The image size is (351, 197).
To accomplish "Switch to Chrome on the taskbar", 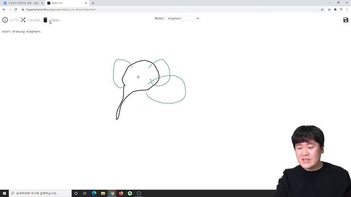I will [112, 193].
